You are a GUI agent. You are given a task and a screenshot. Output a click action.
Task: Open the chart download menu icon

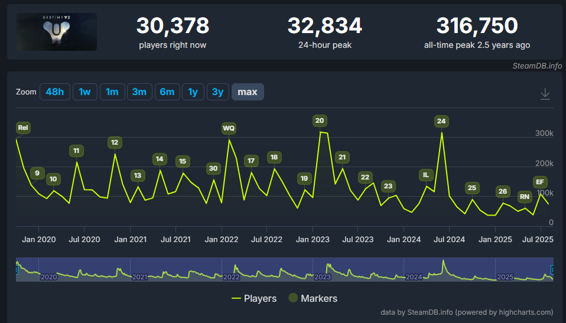click(545, 94)
